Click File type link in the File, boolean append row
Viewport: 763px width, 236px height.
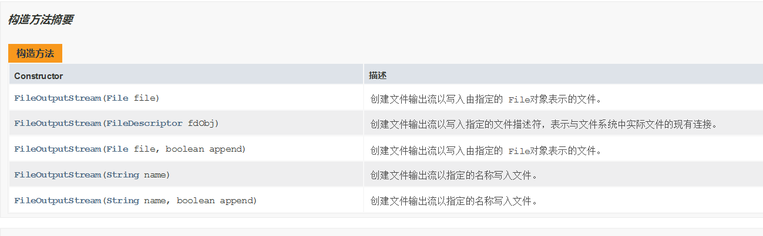tap(117, 149)
